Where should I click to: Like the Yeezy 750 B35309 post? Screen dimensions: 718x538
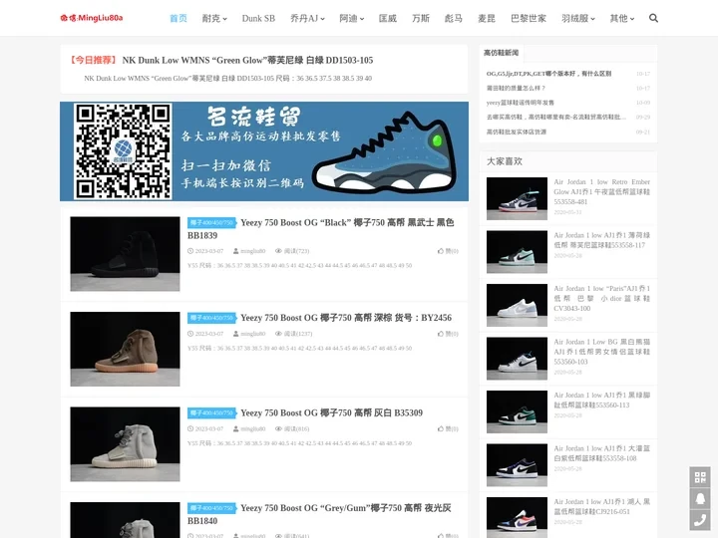448,428
